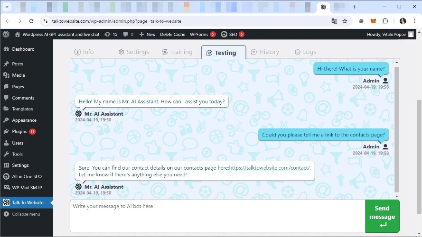
Task: Open Howdy, Vitalii Popov account menu
Action: click(x=390, y=35)
